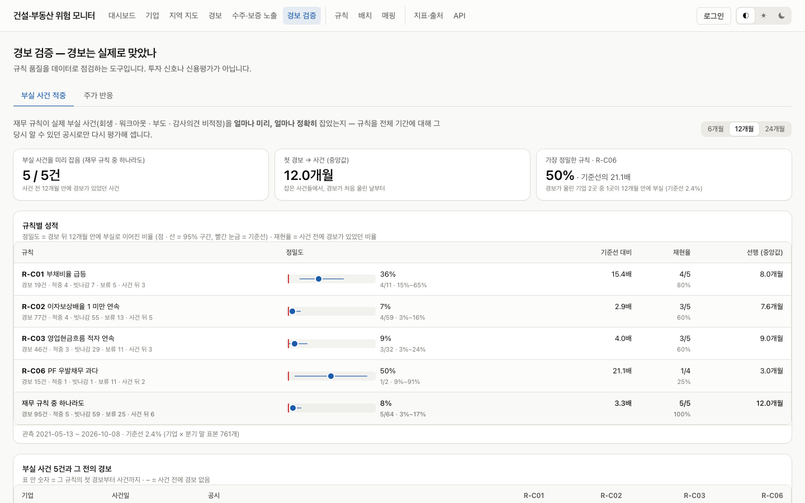Navigate to 수주·보증 노출
This screenshot has height=503, width=805.
tap(254, 16)
